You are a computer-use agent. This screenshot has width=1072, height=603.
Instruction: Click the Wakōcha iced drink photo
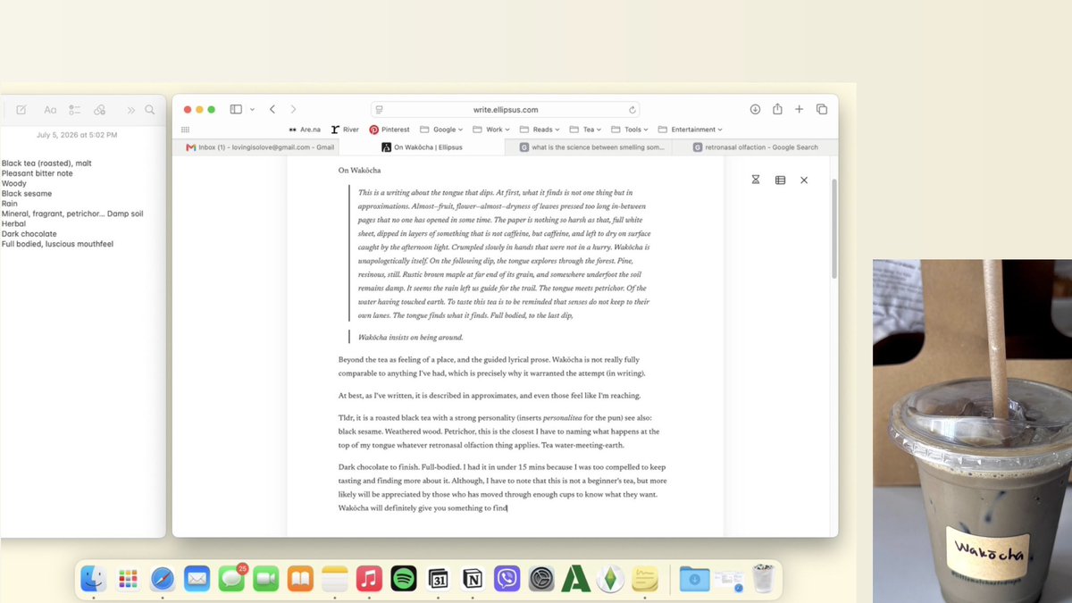click(x=972, y=431)
